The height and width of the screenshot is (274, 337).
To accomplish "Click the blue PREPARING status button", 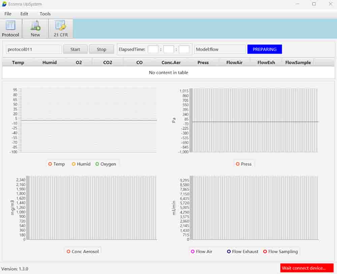I will 265,49.
